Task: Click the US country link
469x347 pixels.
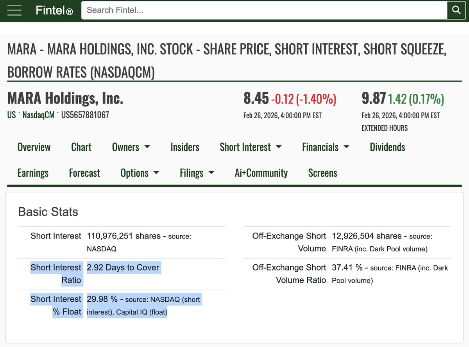Action: coord(11,115)
